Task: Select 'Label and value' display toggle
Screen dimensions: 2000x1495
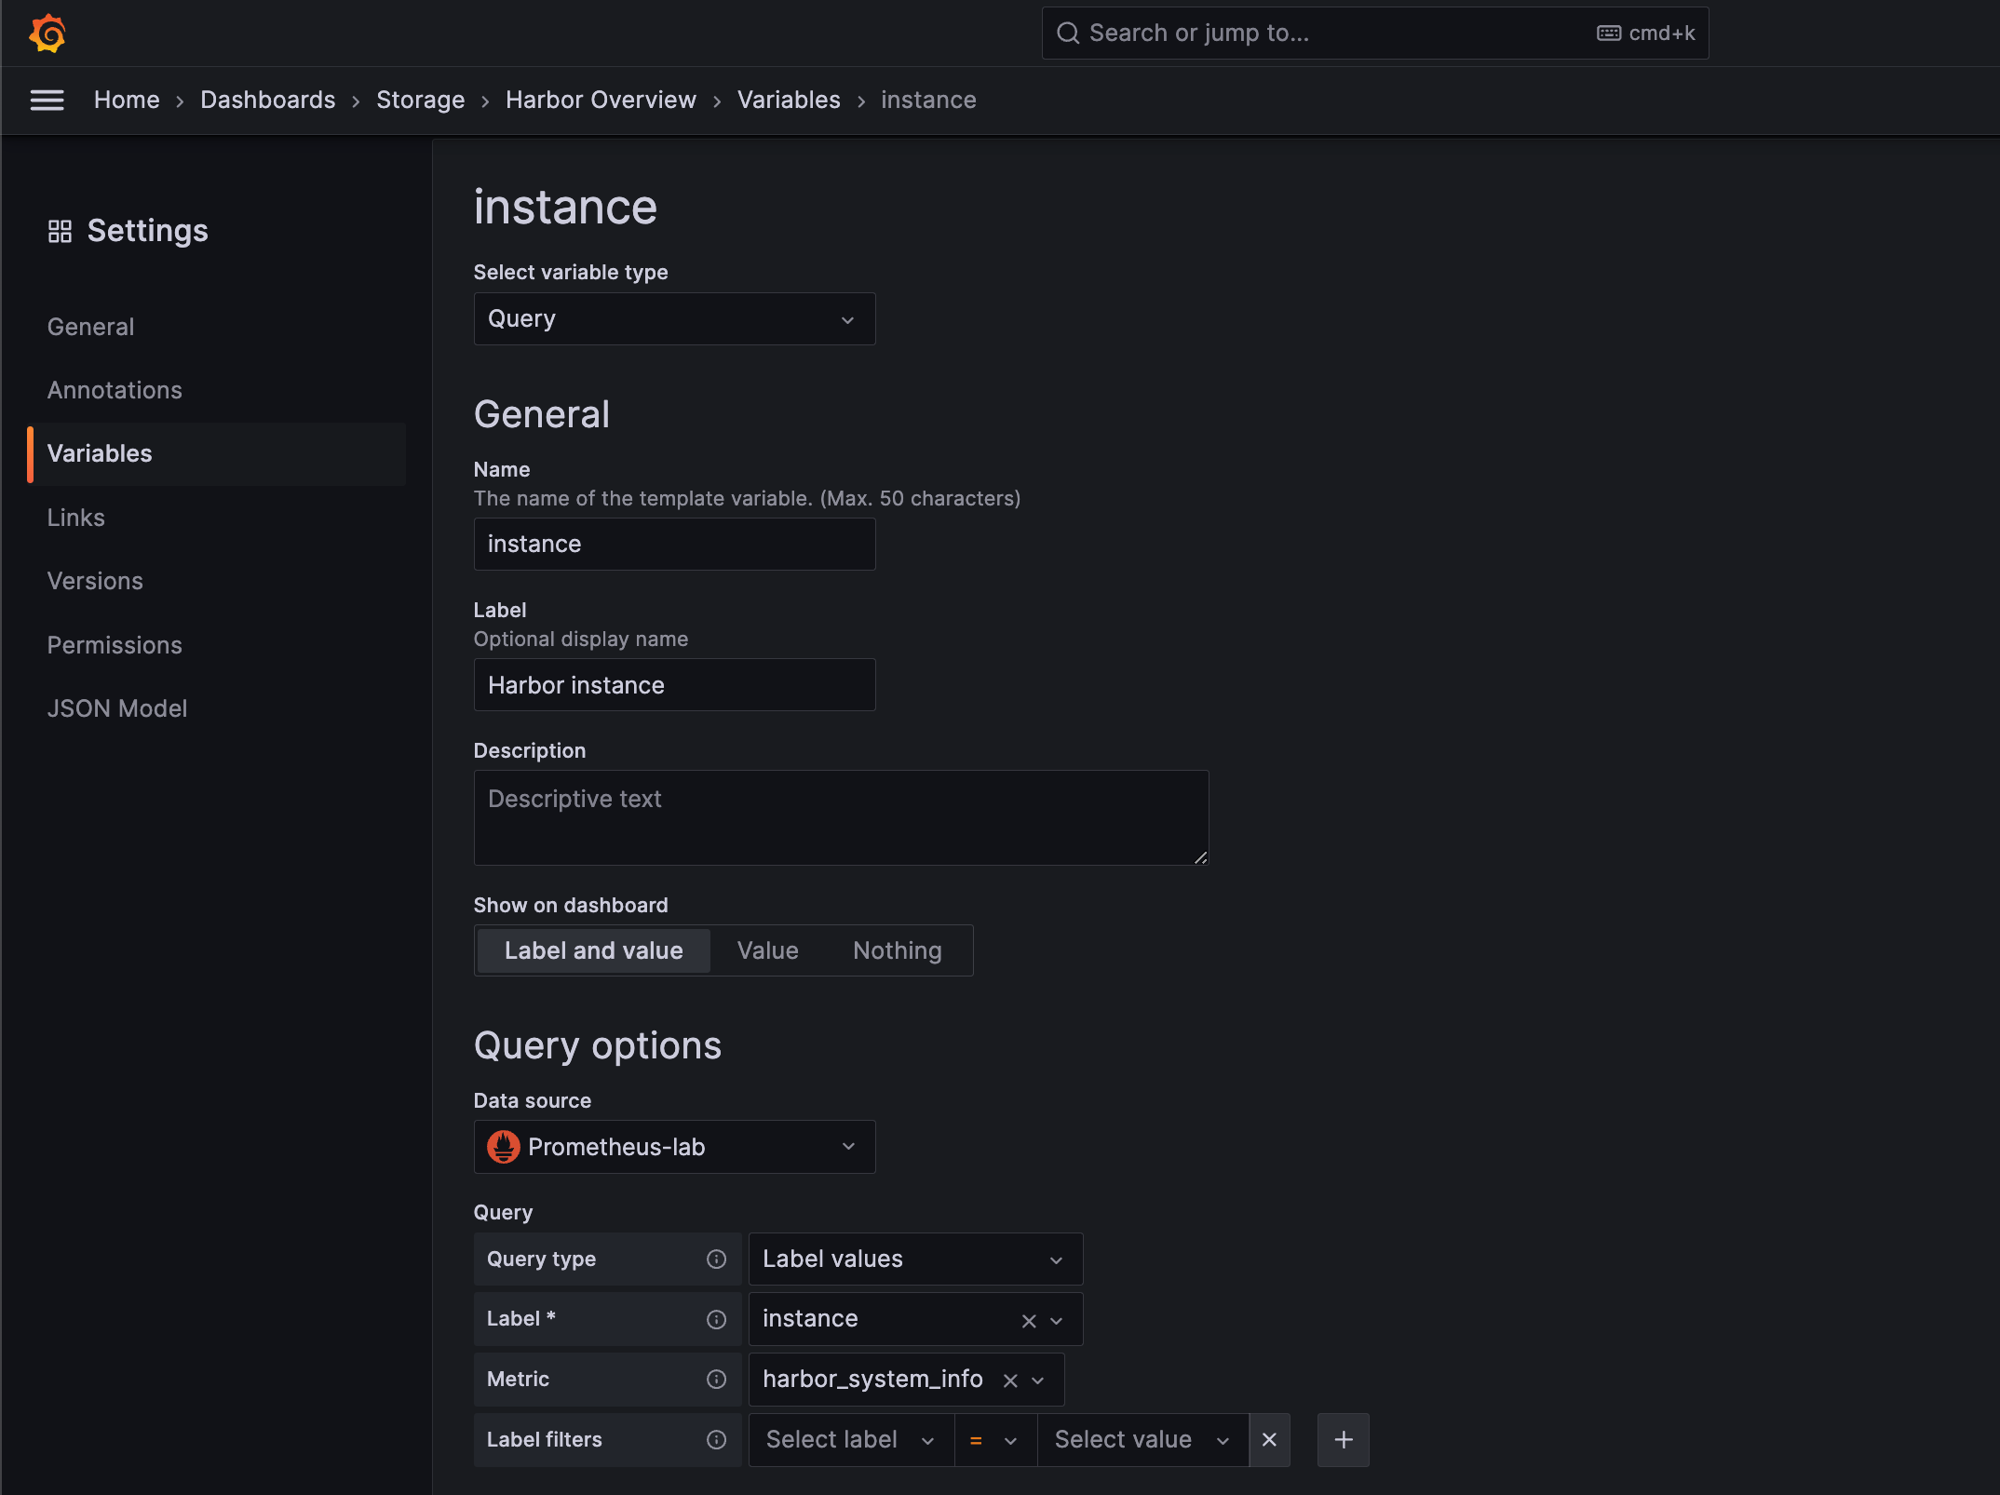Action: (x=594, y=950)
